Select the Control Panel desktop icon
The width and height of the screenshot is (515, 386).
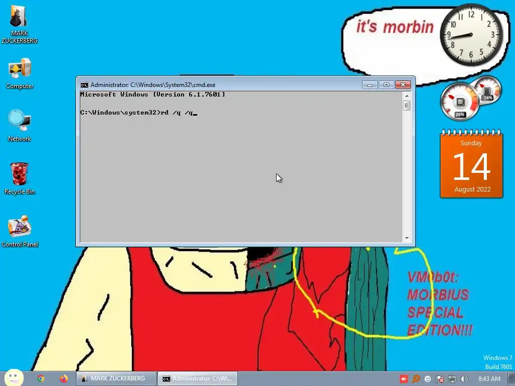(x=20, y=231)
